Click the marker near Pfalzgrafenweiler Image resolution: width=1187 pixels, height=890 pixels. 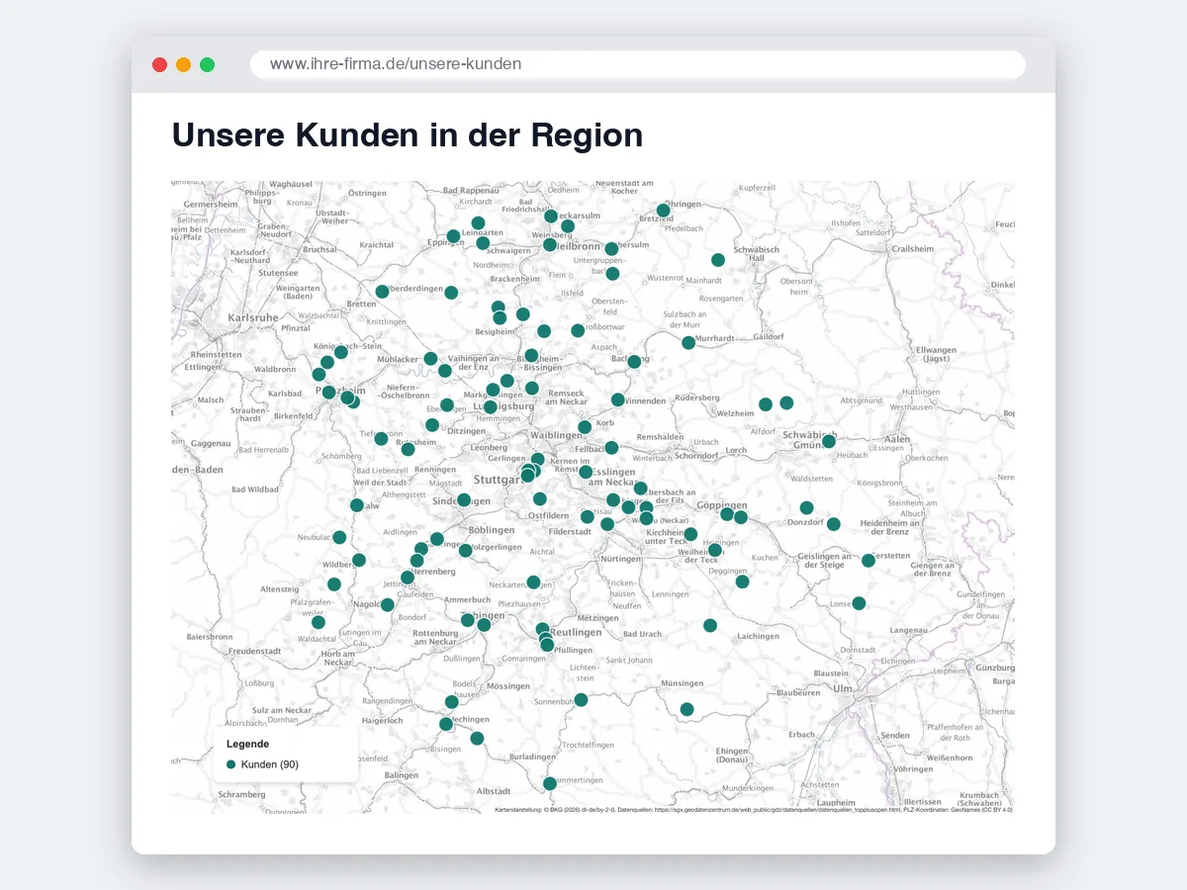318,622
